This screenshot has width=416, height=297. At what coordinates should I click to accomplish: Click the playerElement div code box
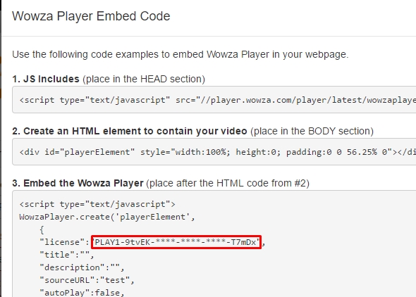point(214,152)
